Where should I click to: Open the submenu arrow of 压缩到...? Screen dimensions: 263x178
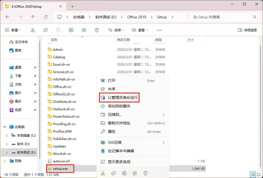[164, 115]
